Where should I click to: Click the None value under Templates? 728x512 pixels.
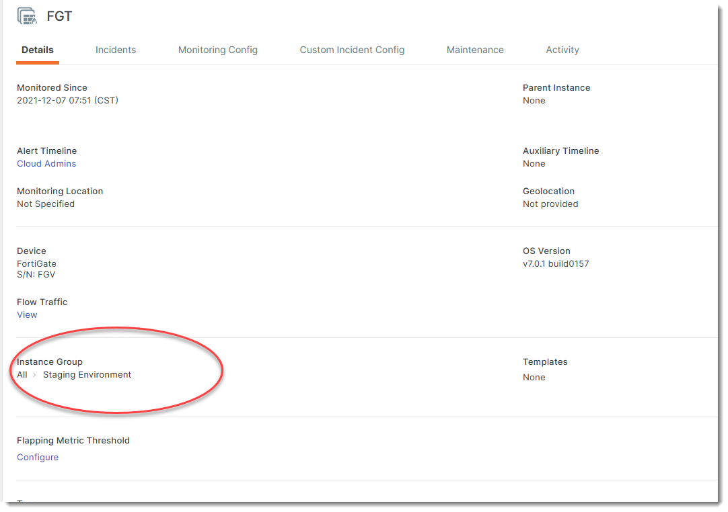coord(534,378)
